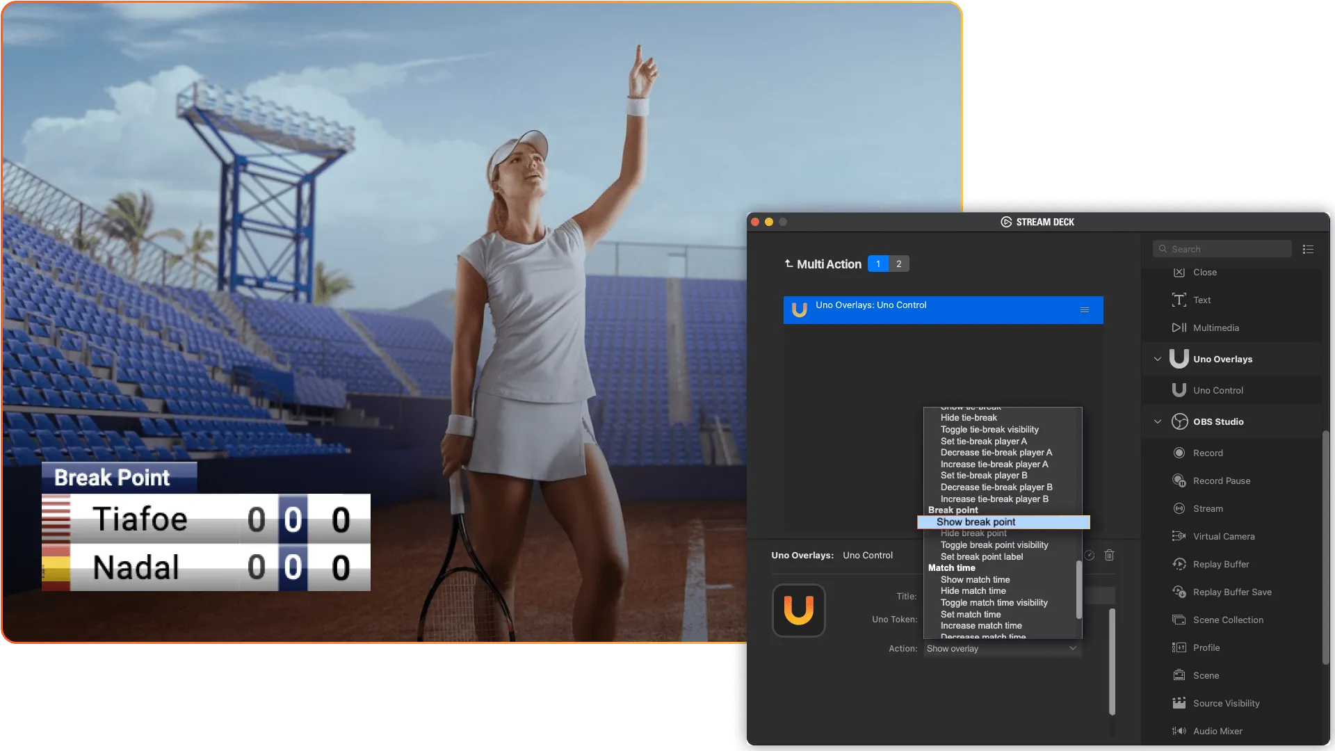This screenshot has height=751, width=1335.
Task: Click the Stream action icon
Action: pos(1179,508)
